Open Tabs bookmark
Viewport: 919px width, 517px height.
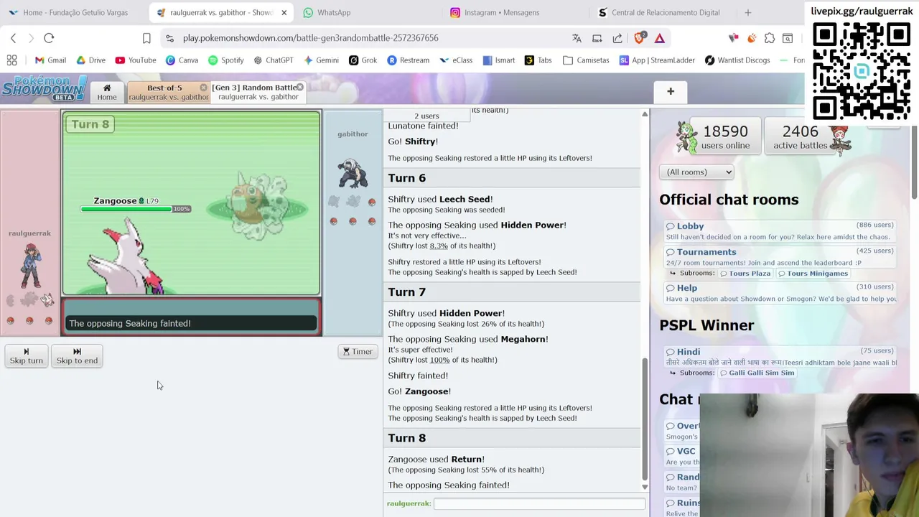click(538, 60)
